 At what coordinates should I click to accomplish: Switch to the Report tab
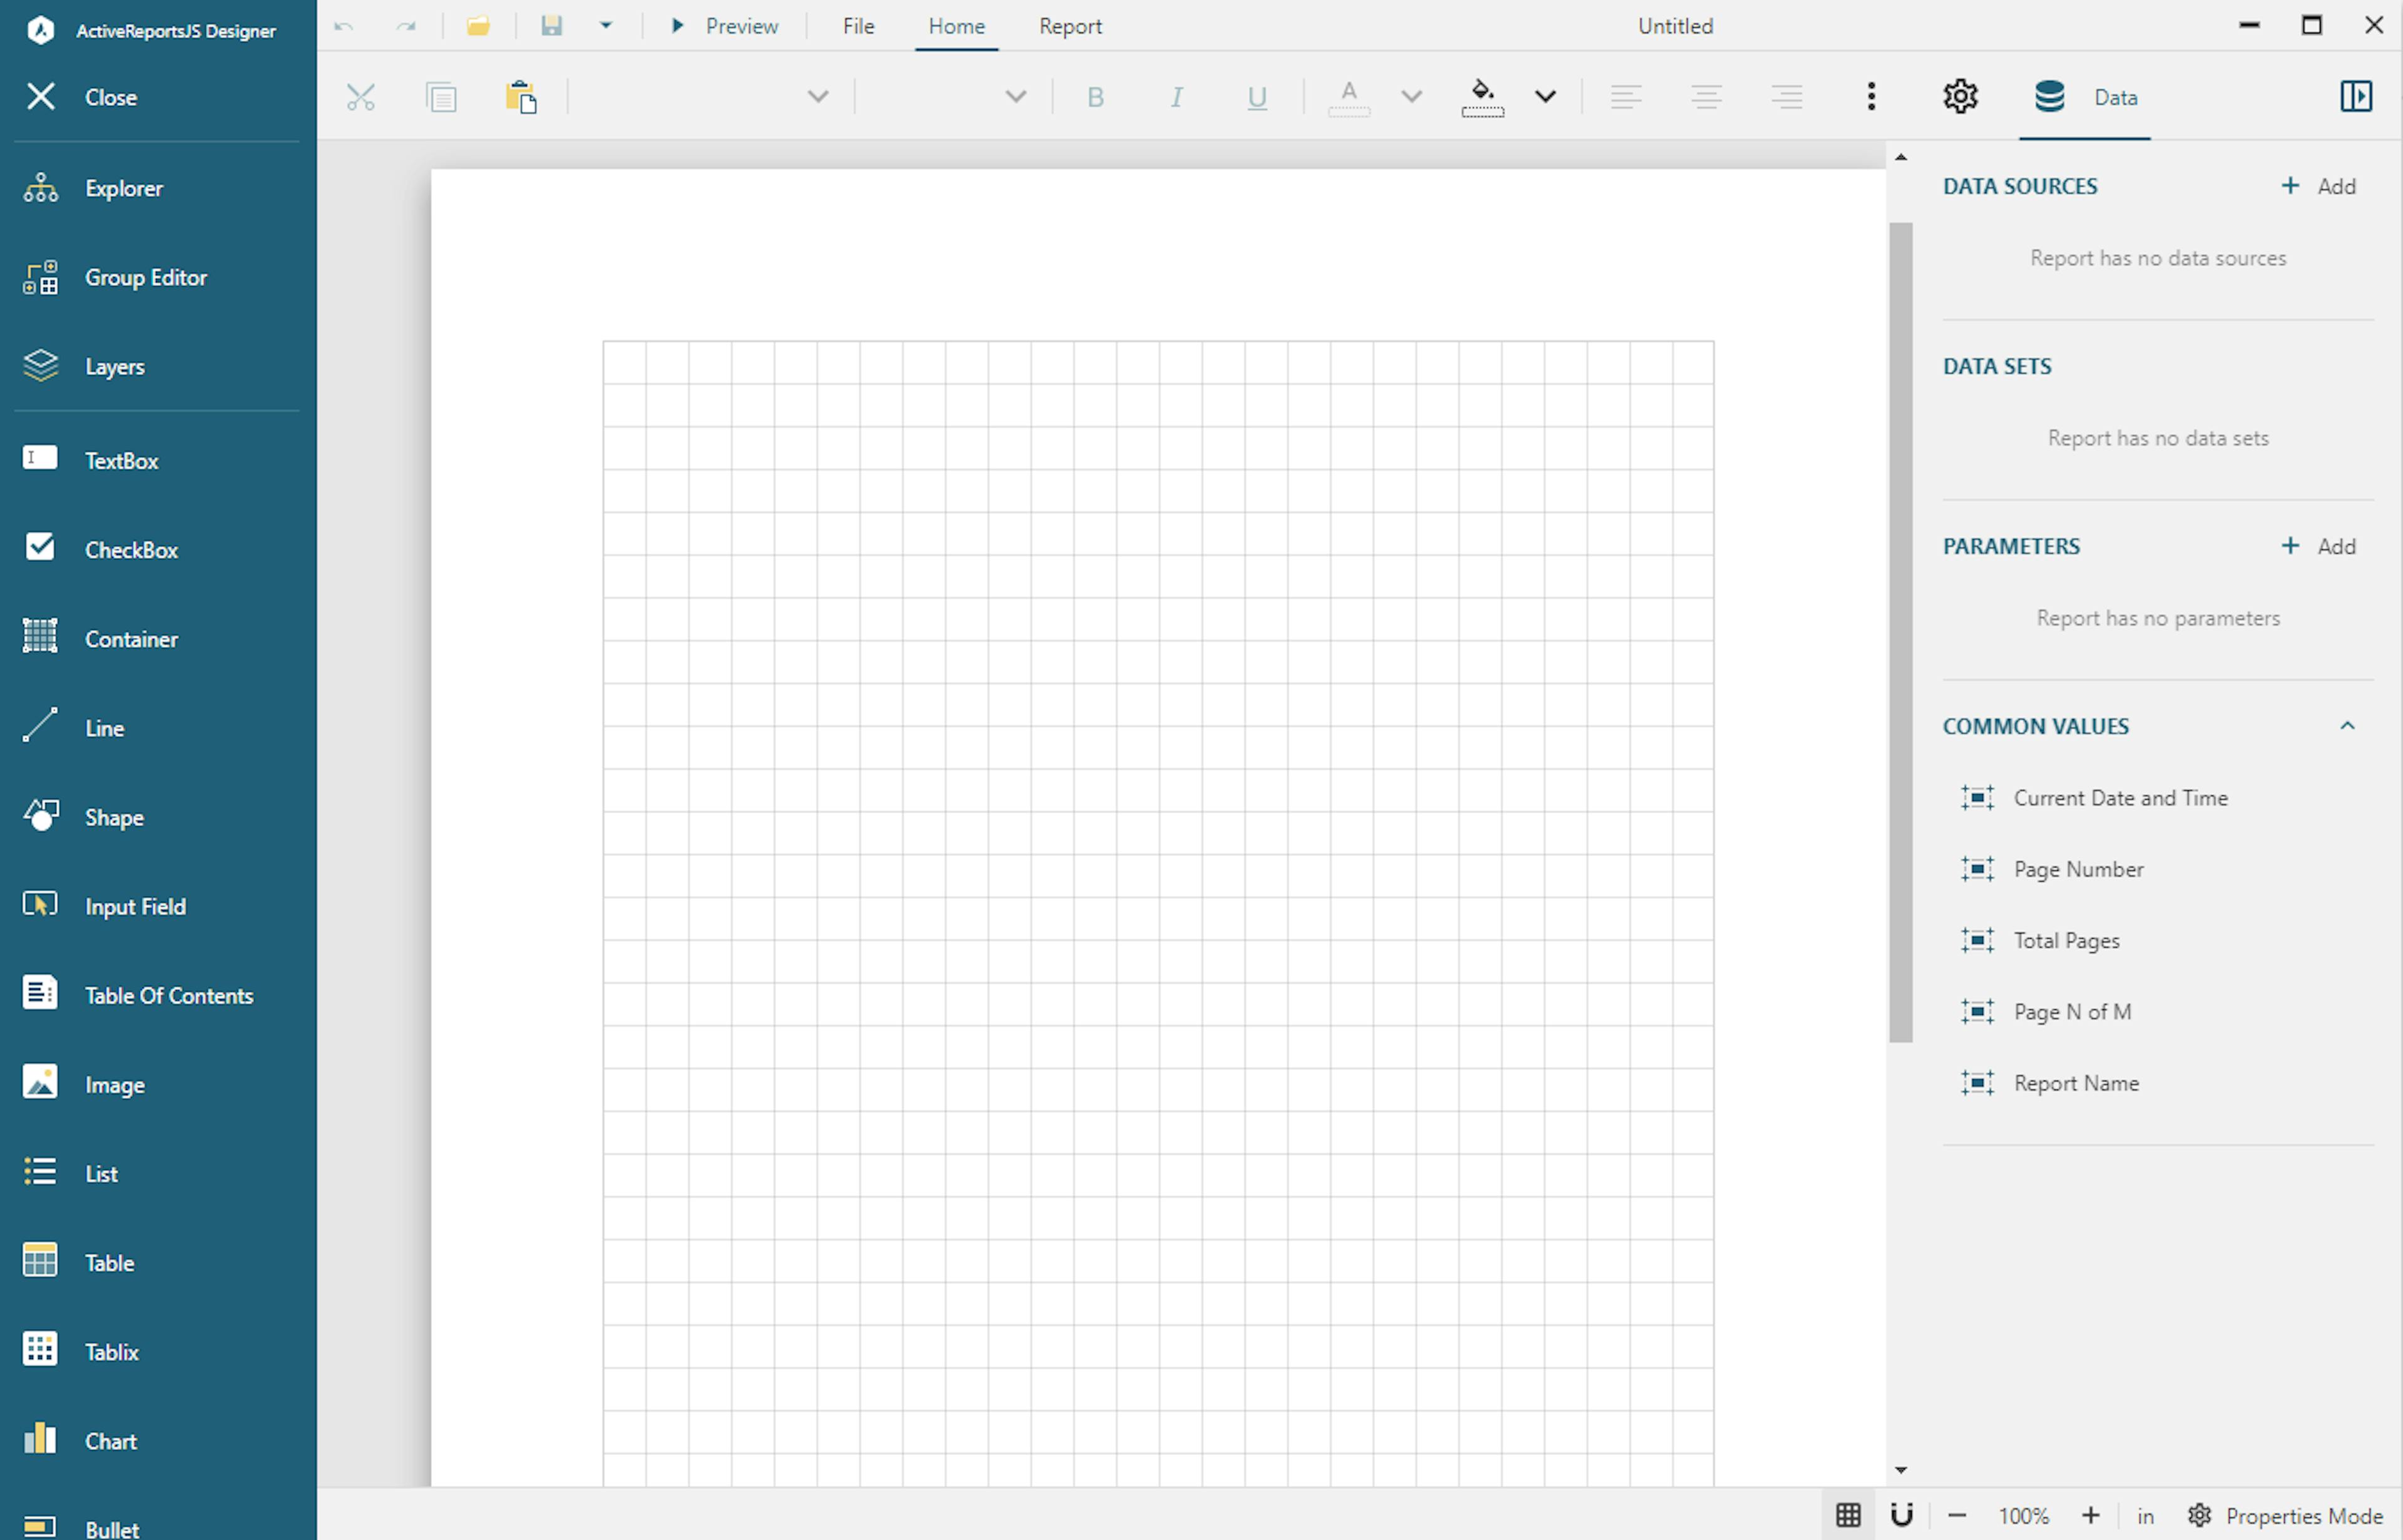tap(1069, 26)
